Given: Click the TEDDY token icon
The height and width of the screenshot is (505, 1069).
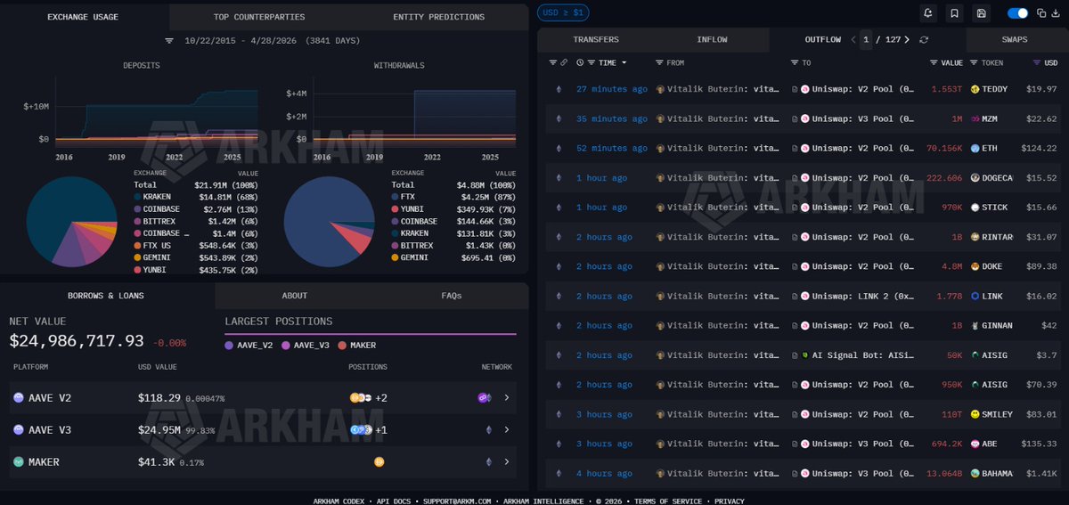Looking at the screenshot, I should 975,89.
